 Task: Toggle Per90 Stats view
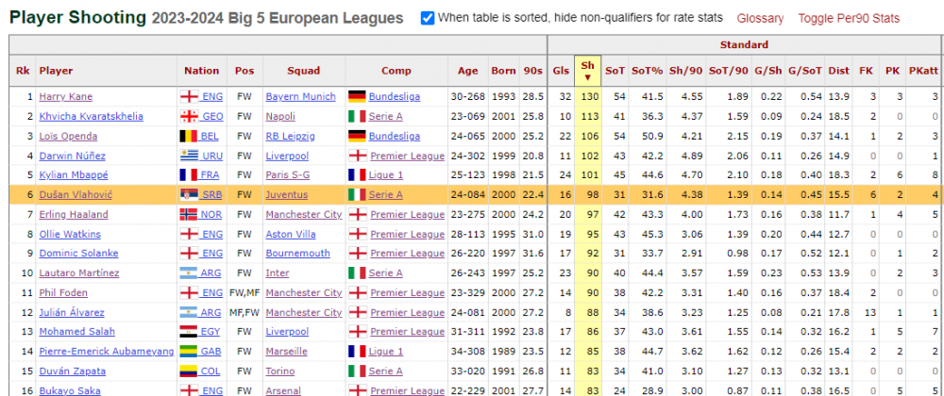[849, 19]
